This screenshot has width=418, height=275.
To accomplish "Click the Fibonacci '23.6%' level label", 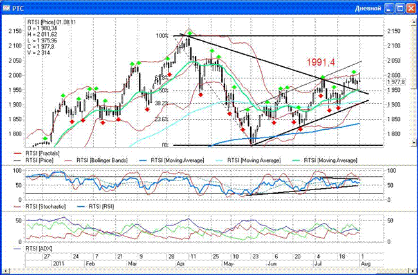I will click(162, 120).
